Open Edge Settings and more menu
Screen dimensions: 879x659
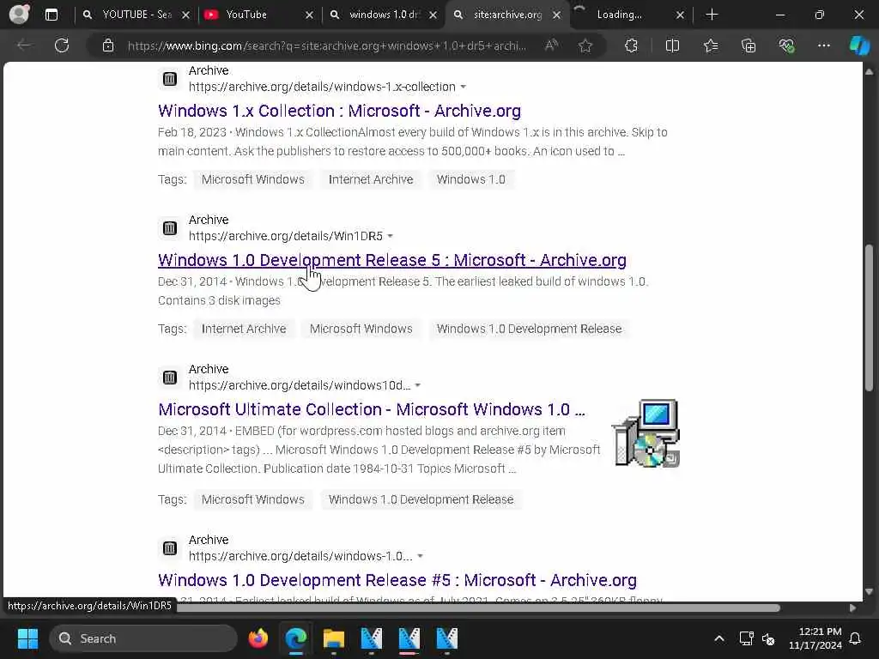pyautogui.click(x=823, y=45)
